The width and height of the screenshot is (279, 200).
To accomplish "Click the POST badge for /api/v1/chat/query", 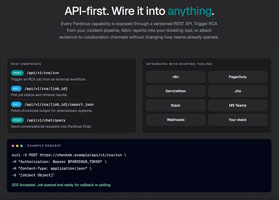I will coord(17,120).
